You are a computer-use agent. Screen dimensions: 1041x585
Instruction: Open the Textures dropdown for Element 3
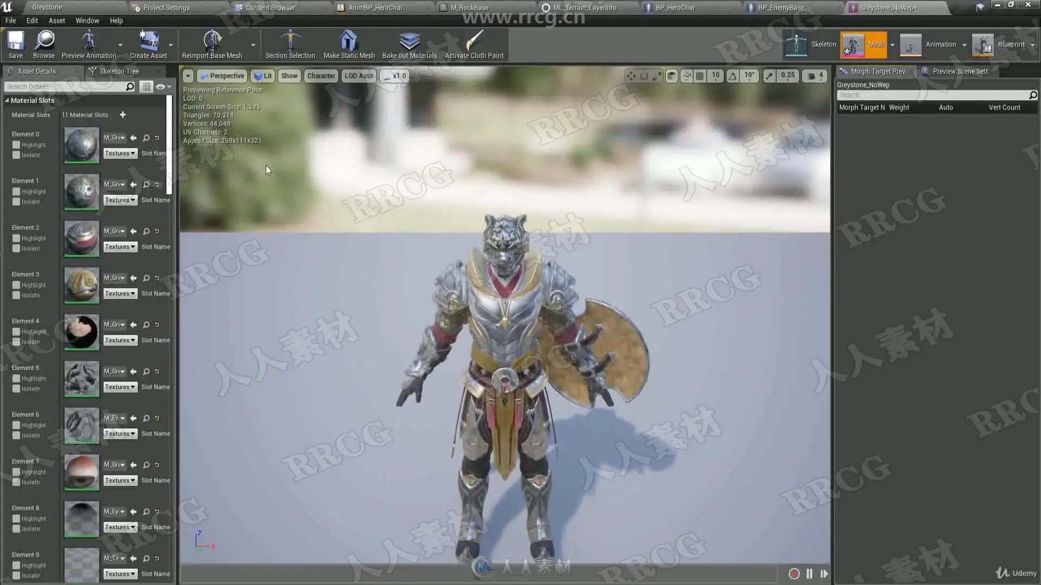click(x=120, y=294)
